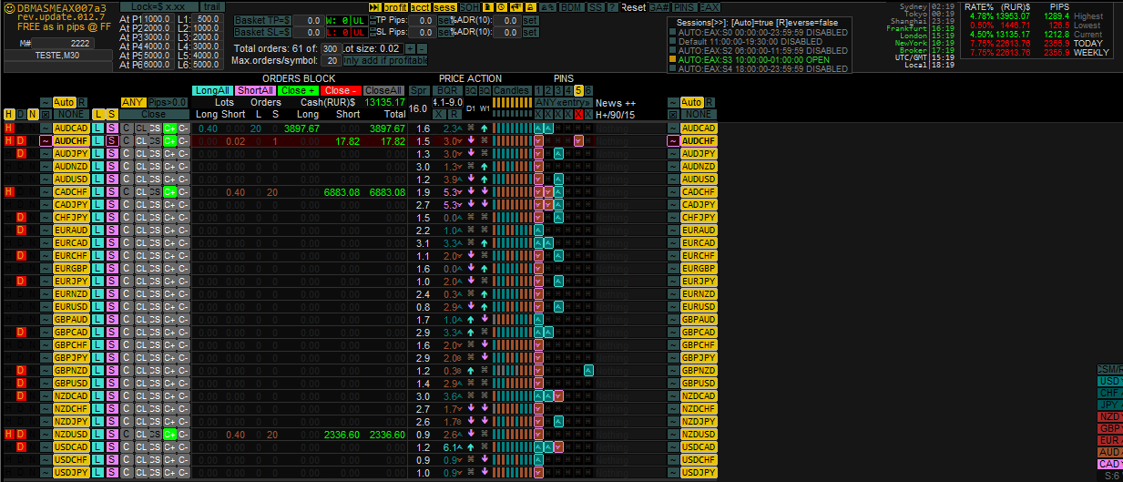The height and width of the screenshot is (482, 1123).
Task: Click the C- button on AUDUSD row
Action: [x=182, y=179]
